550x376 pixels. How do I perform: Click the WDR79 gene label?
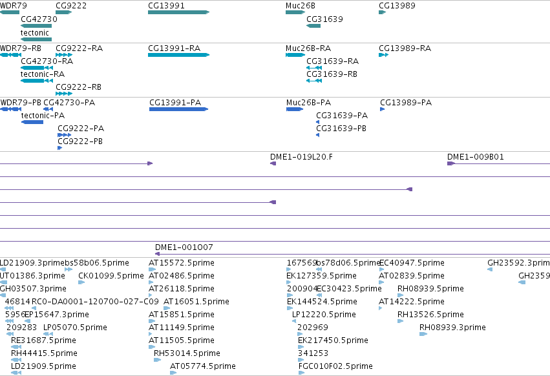[14, 6]
